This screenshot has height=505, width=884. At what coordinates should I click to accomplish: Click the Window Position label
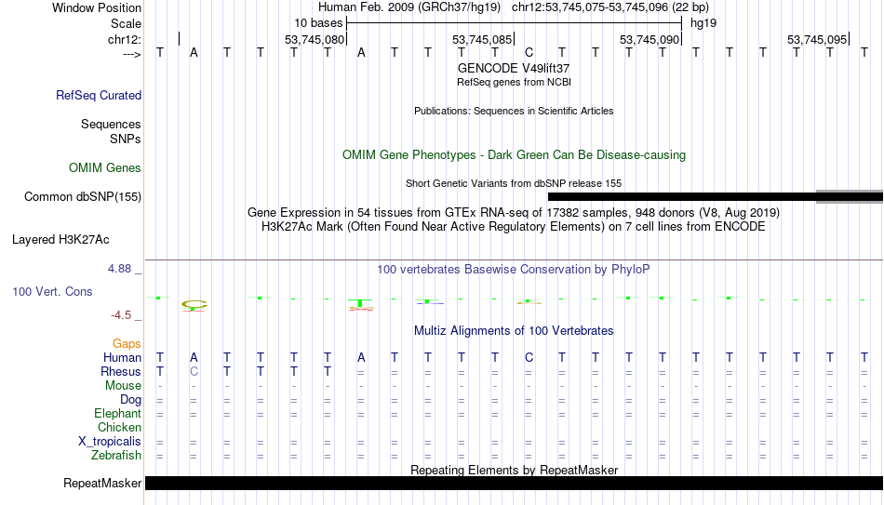[x=97, y=7]
